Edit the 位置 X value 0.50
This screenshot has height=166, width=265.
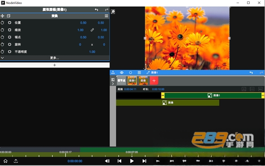[x=83, y=23]
